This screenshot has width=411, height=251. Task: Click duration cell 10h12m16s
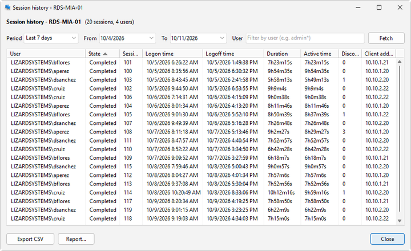281,193
